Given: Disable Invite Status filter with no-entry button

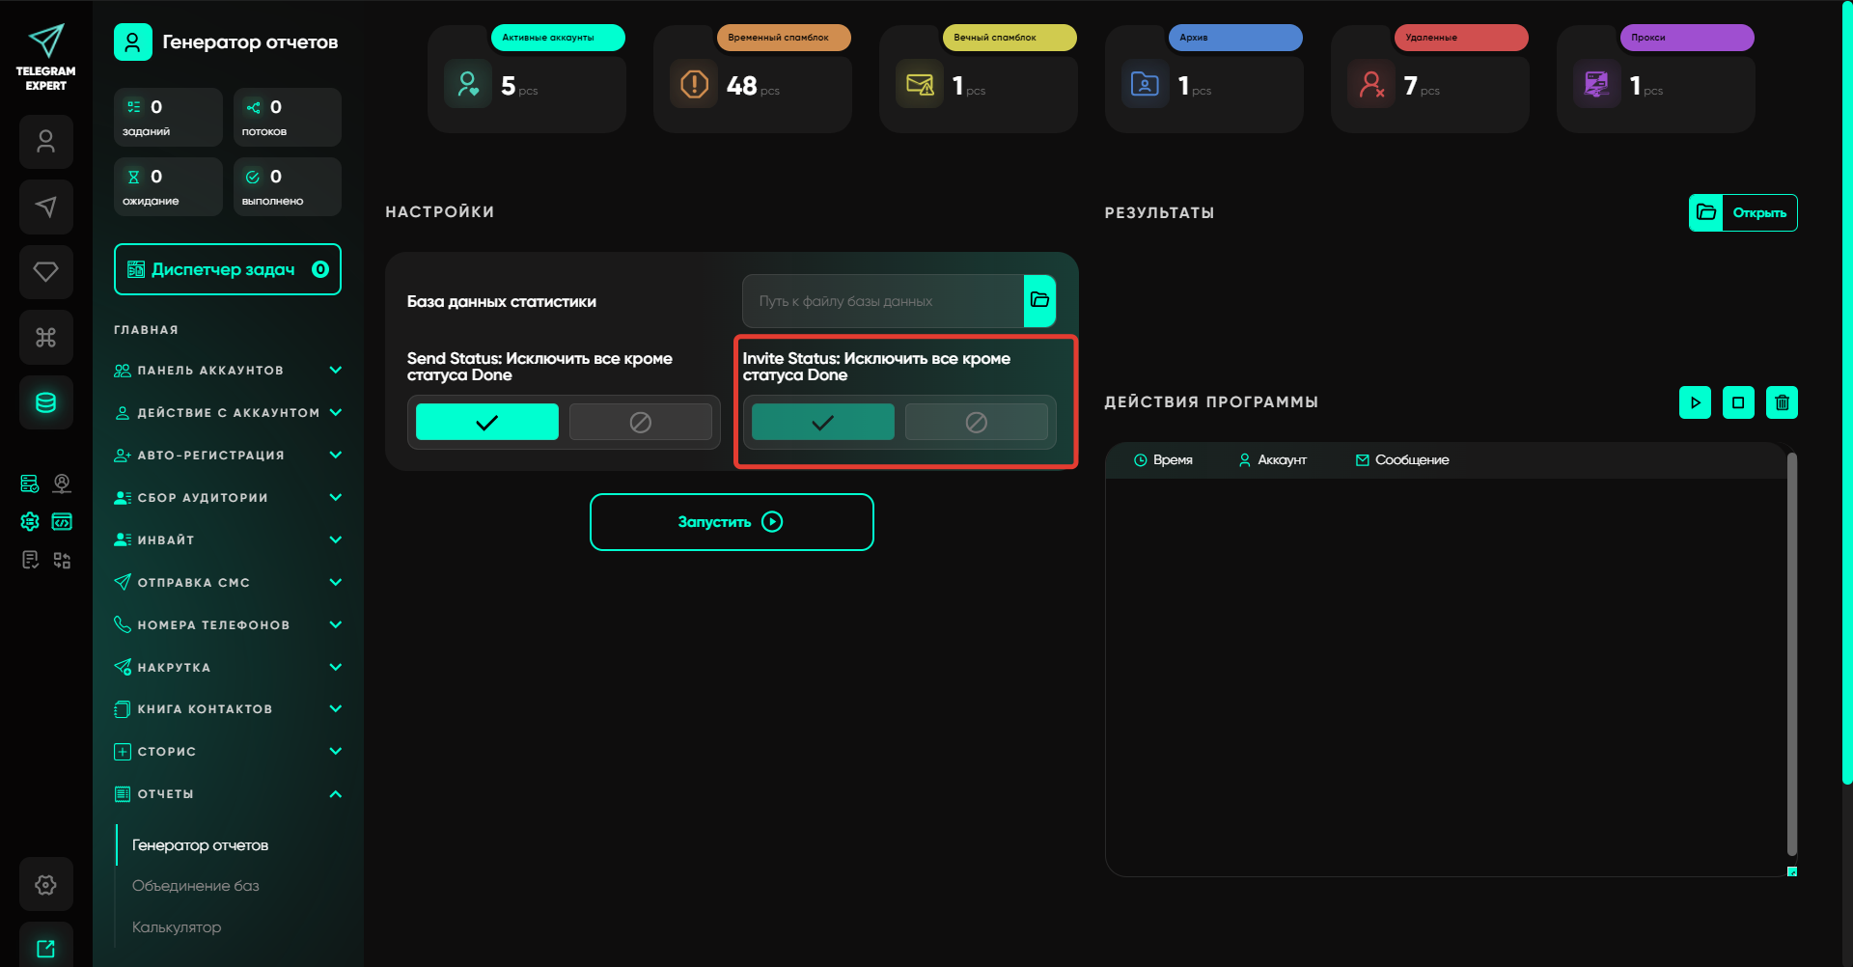Looking at the screenshot, I should click(976, 422).
